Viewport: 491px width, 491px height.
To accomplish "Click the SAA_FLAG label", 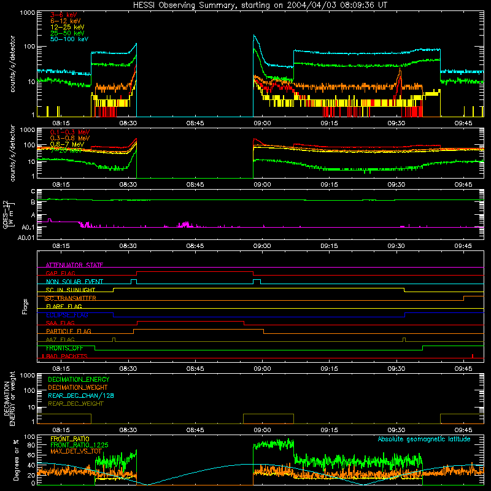I will click(60, 323).
